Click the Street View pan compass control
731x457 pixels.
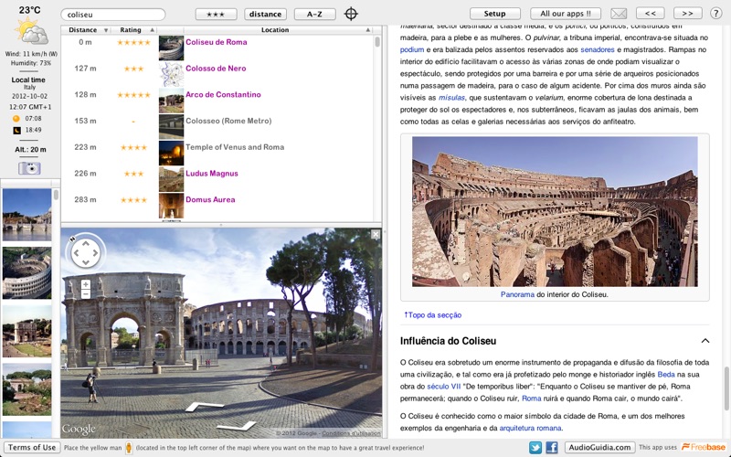coord(86,253)
